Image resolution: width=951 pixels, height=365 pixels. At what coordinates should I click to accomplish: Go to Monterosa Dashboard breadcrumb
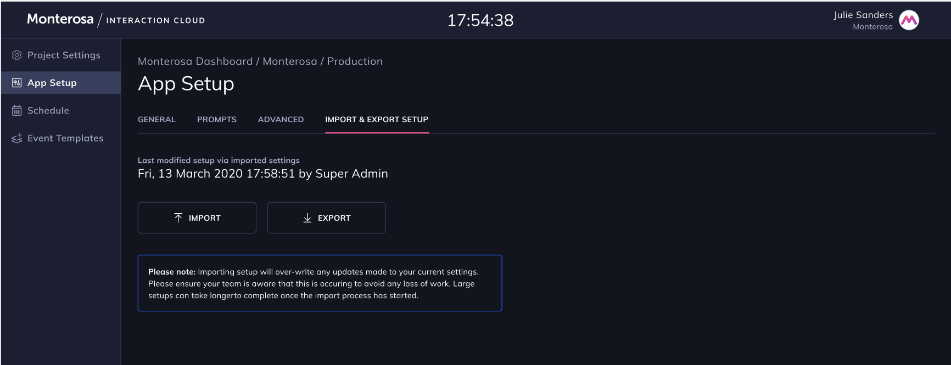(x=195, y=61)
